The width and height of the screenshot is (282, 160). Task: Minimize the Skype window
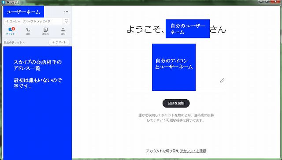261,2
